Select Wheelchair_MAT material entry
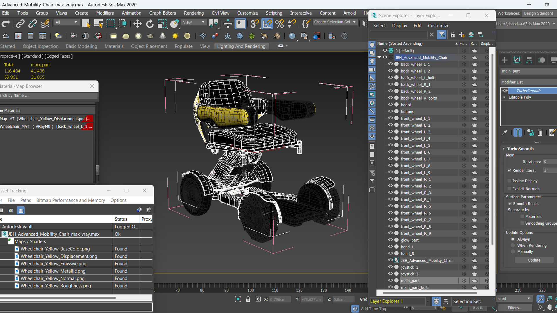This screenshot has width=557, height=313. tap(46, 126)
